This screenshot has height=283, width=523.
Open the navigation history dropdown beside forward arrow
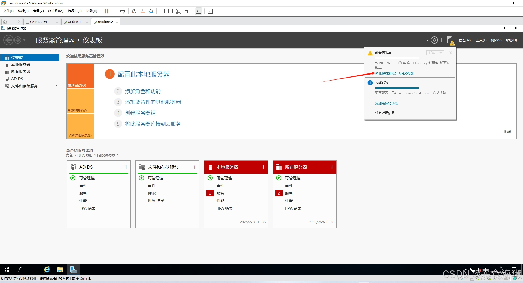click(24, 40)
